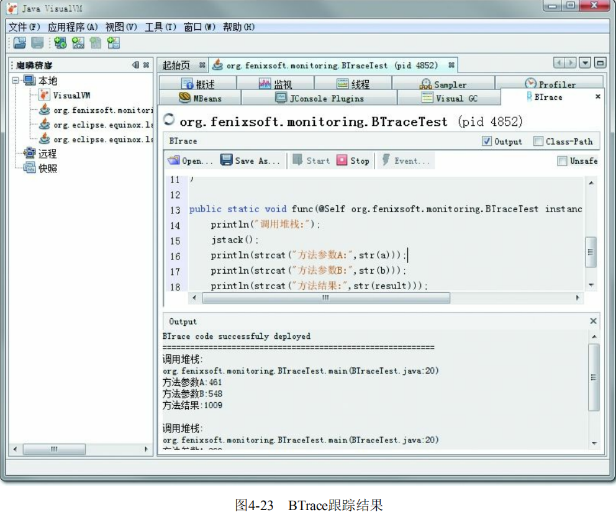Open the Tools menu
616x515 pixels.
(160, 27)
